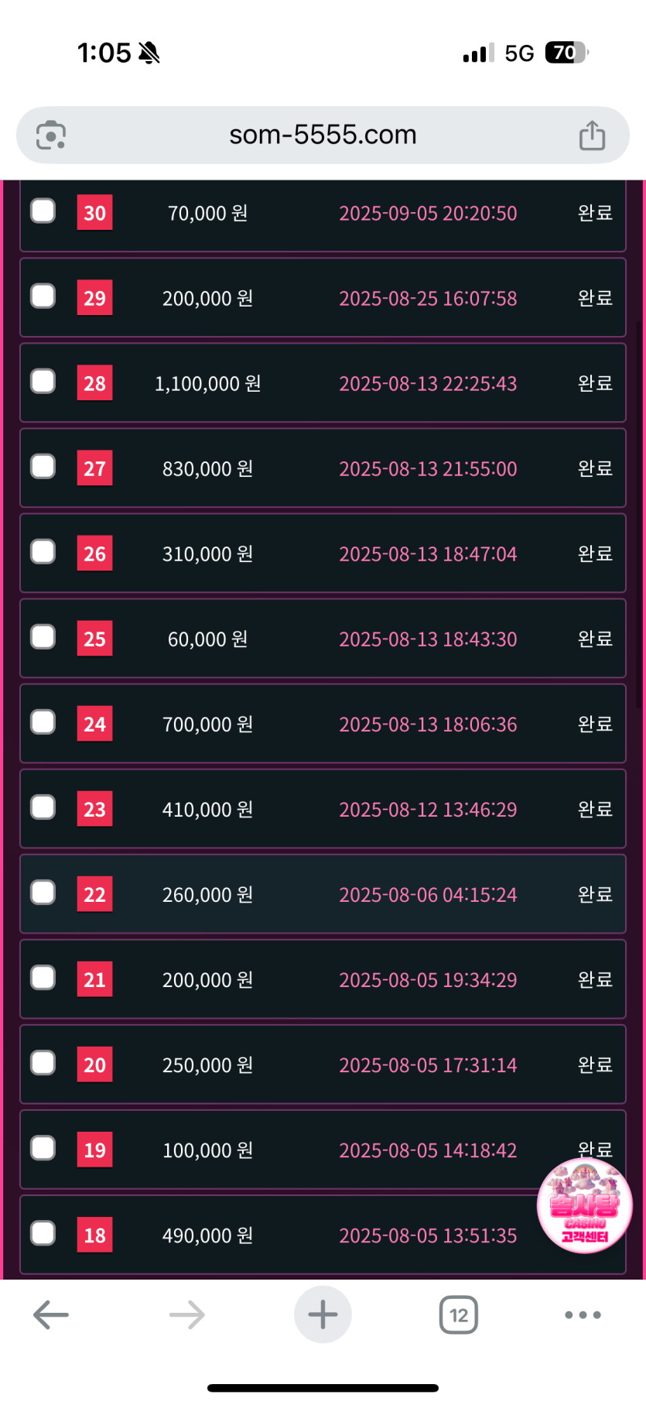The image size is (646, 1405).
Task: Tap 완료 status on row 21
Action: tap(595, 979)
